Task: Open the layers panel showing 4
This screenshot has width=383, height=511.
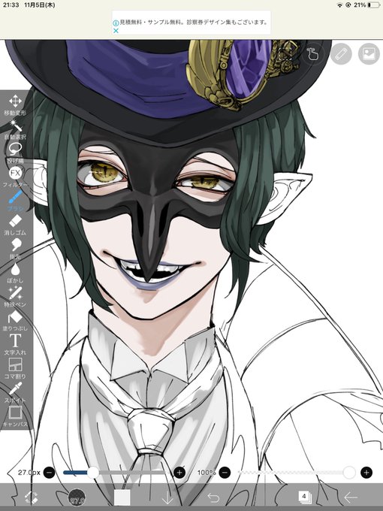Action: pos(304,497)
